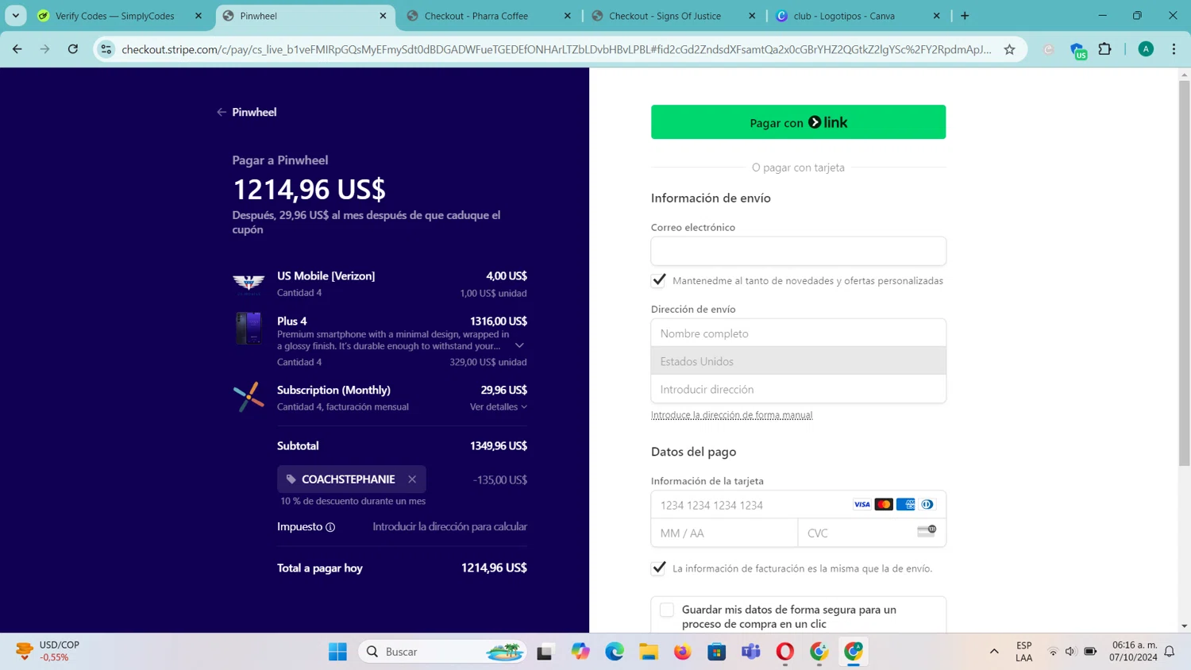Reload the checkout page
Image resolution: width=1191 pixels, height=670 pixels.
[73, 49]
